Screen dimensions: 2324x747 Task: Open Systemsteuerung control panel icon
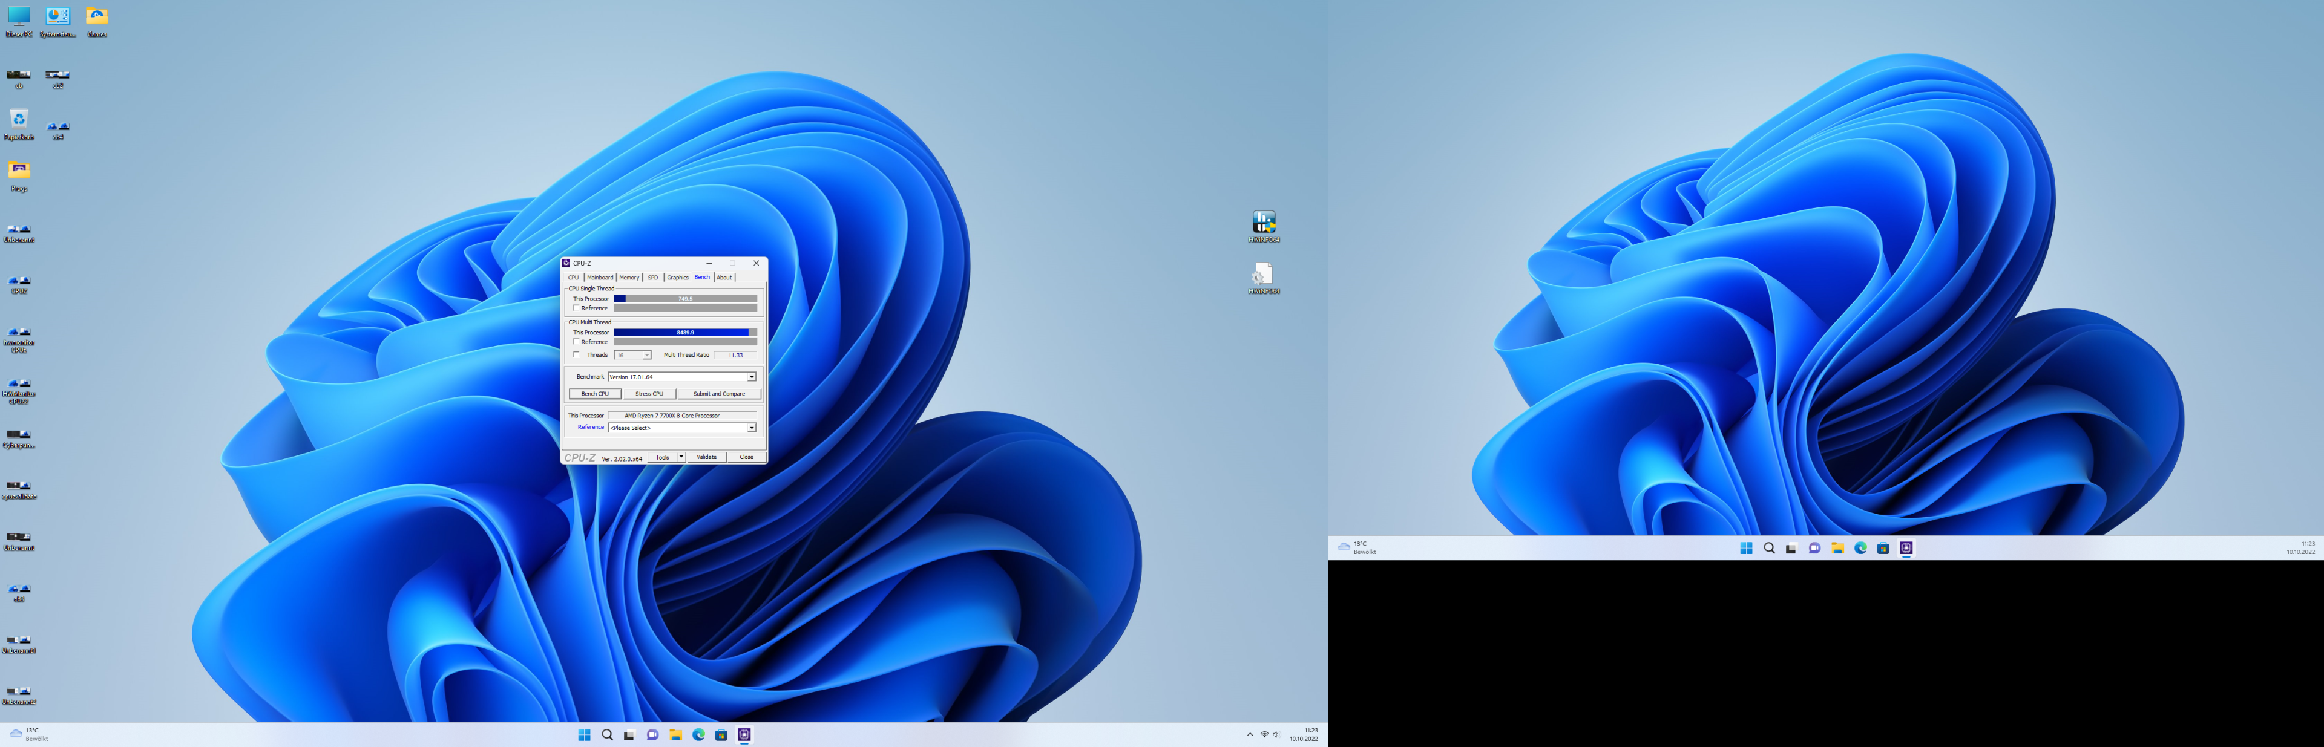tap(57, 18)
